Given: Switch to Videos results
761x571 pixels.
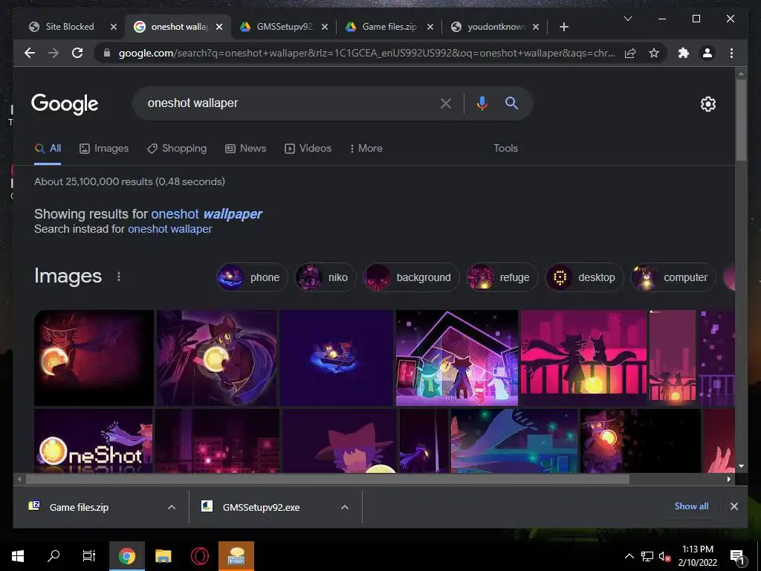Looking at the screenshot, I should pyautogui.click(x=308, y=149).
